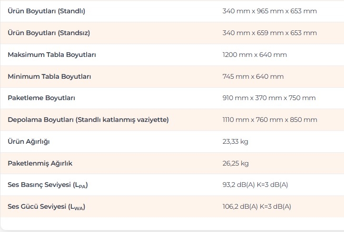This screenshot has height=232, width=344.
Task: Click the 'Depolama Boyutları (Standlı katlanmış vaziyette)' label
Action: (x=88, y=120)
